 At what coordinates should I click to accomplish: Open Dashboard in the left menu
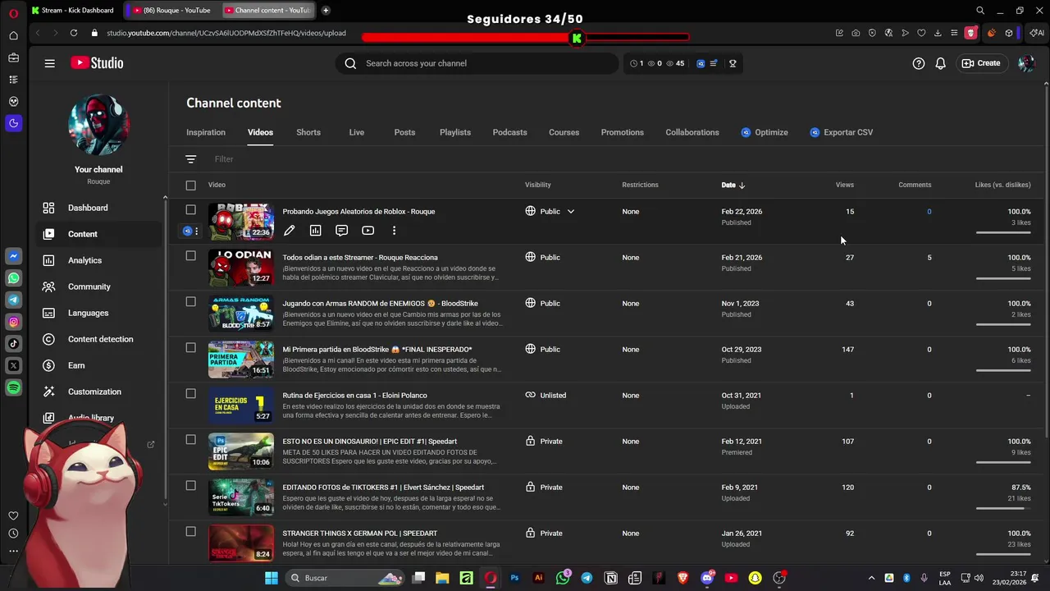point(98,208)
